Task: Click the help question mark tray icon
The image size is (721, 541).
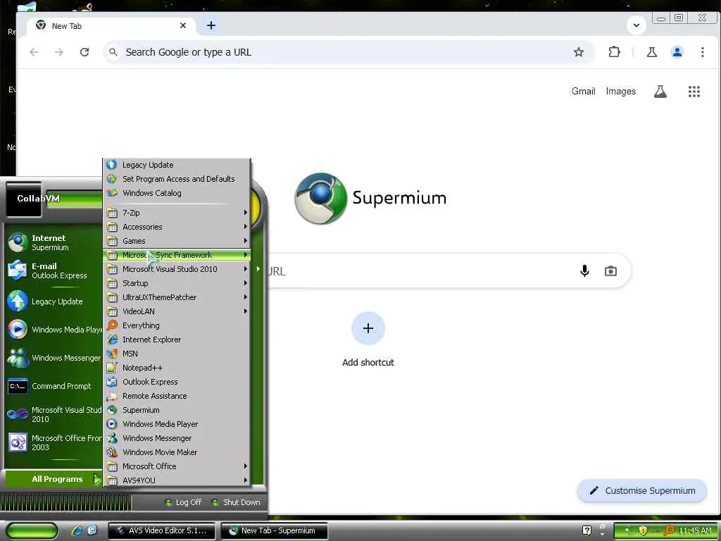Action: pyautogui.click(x=587, y=530)
